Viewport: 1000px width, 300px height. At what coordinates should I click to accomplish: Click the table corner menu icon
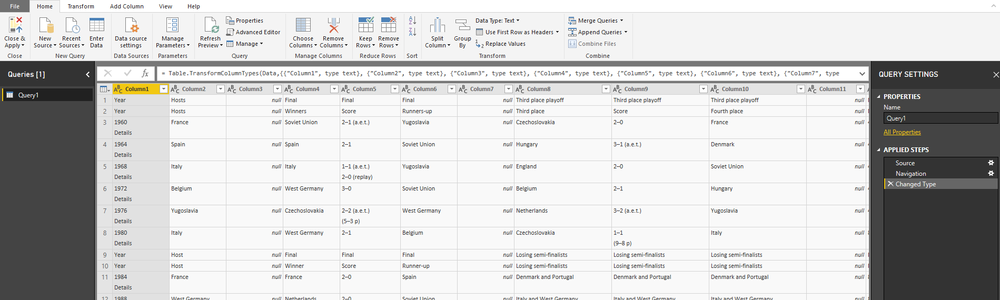click(x=104, y=89)
